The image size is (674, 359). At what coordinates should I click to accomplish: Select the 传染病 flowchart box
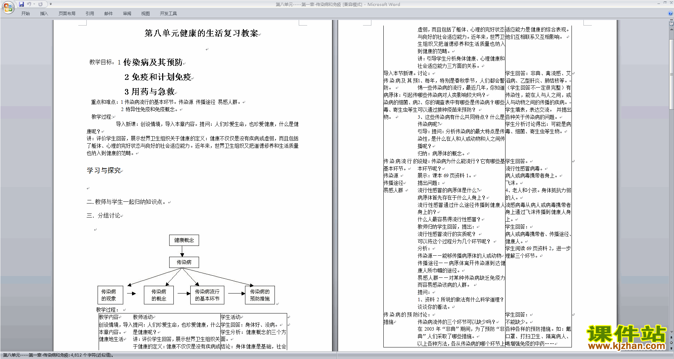tap(184, 262)
